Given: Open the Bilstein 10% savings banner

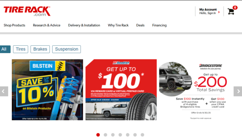Looking at the screenshot, I should click(x=47, y=90).
